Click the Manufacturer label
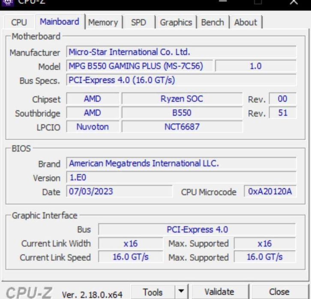The width and height of the screenshot is (311, 299). pyautogui.click(x=35, y=53)
